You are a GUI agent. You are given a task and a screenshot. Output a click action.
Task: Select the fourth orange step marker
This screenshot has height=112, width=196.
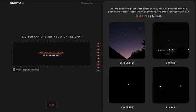99,52
